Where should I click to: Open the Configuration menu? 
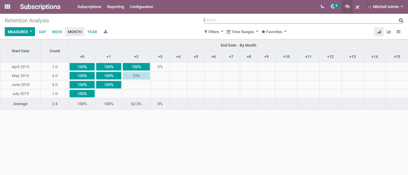click(142, 7)
